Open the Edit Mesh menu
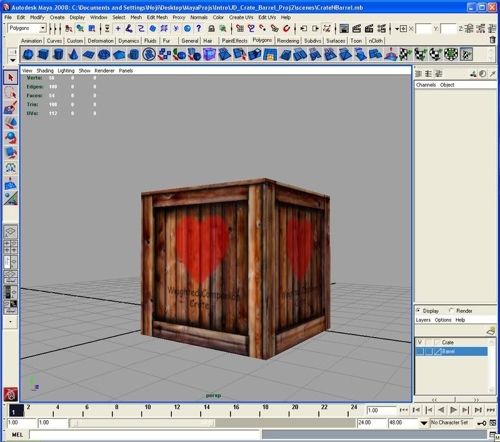 coord(157,18)
